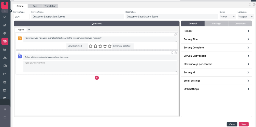Click the fullscreen icon at sidebar bottom
Image resolution: width=256 pixels, height=127 pixels.
coord(5,118)
